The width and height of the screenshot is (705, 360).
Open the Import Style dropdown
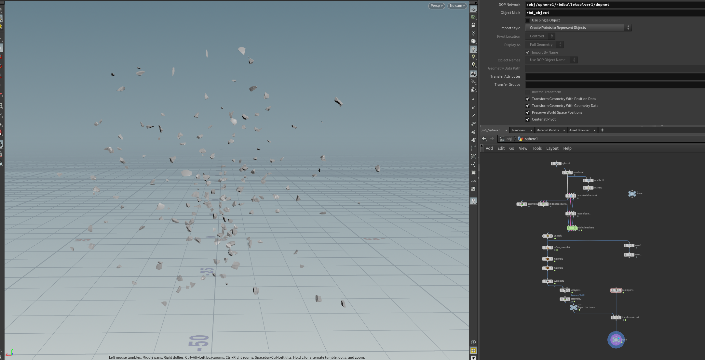pos(578,28)
